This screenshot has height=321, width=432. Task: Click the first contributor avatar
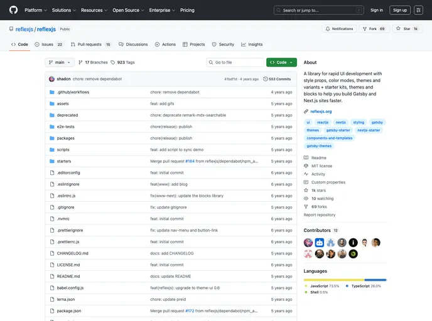(308, 243)
